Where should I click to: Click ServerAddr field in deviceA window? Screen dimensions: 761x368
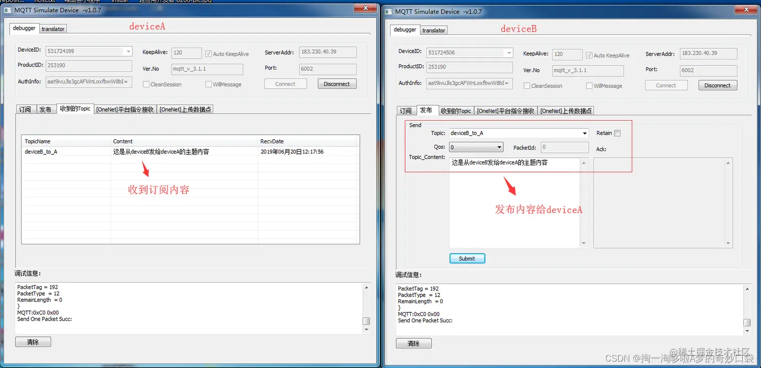click(328, 52)
